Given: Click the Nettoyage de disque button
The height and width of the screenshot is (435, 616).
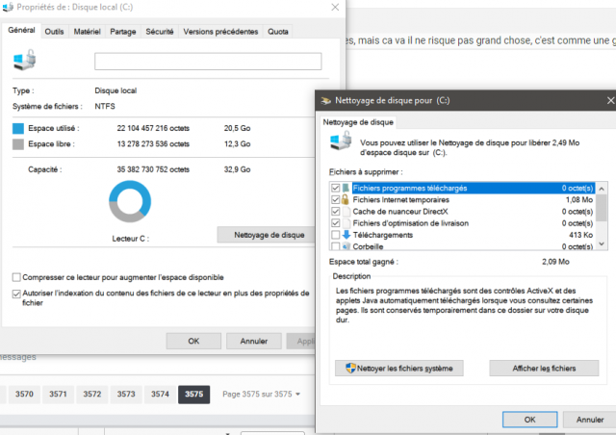Looking at the screenshot, I should click(x=269, y=235).
